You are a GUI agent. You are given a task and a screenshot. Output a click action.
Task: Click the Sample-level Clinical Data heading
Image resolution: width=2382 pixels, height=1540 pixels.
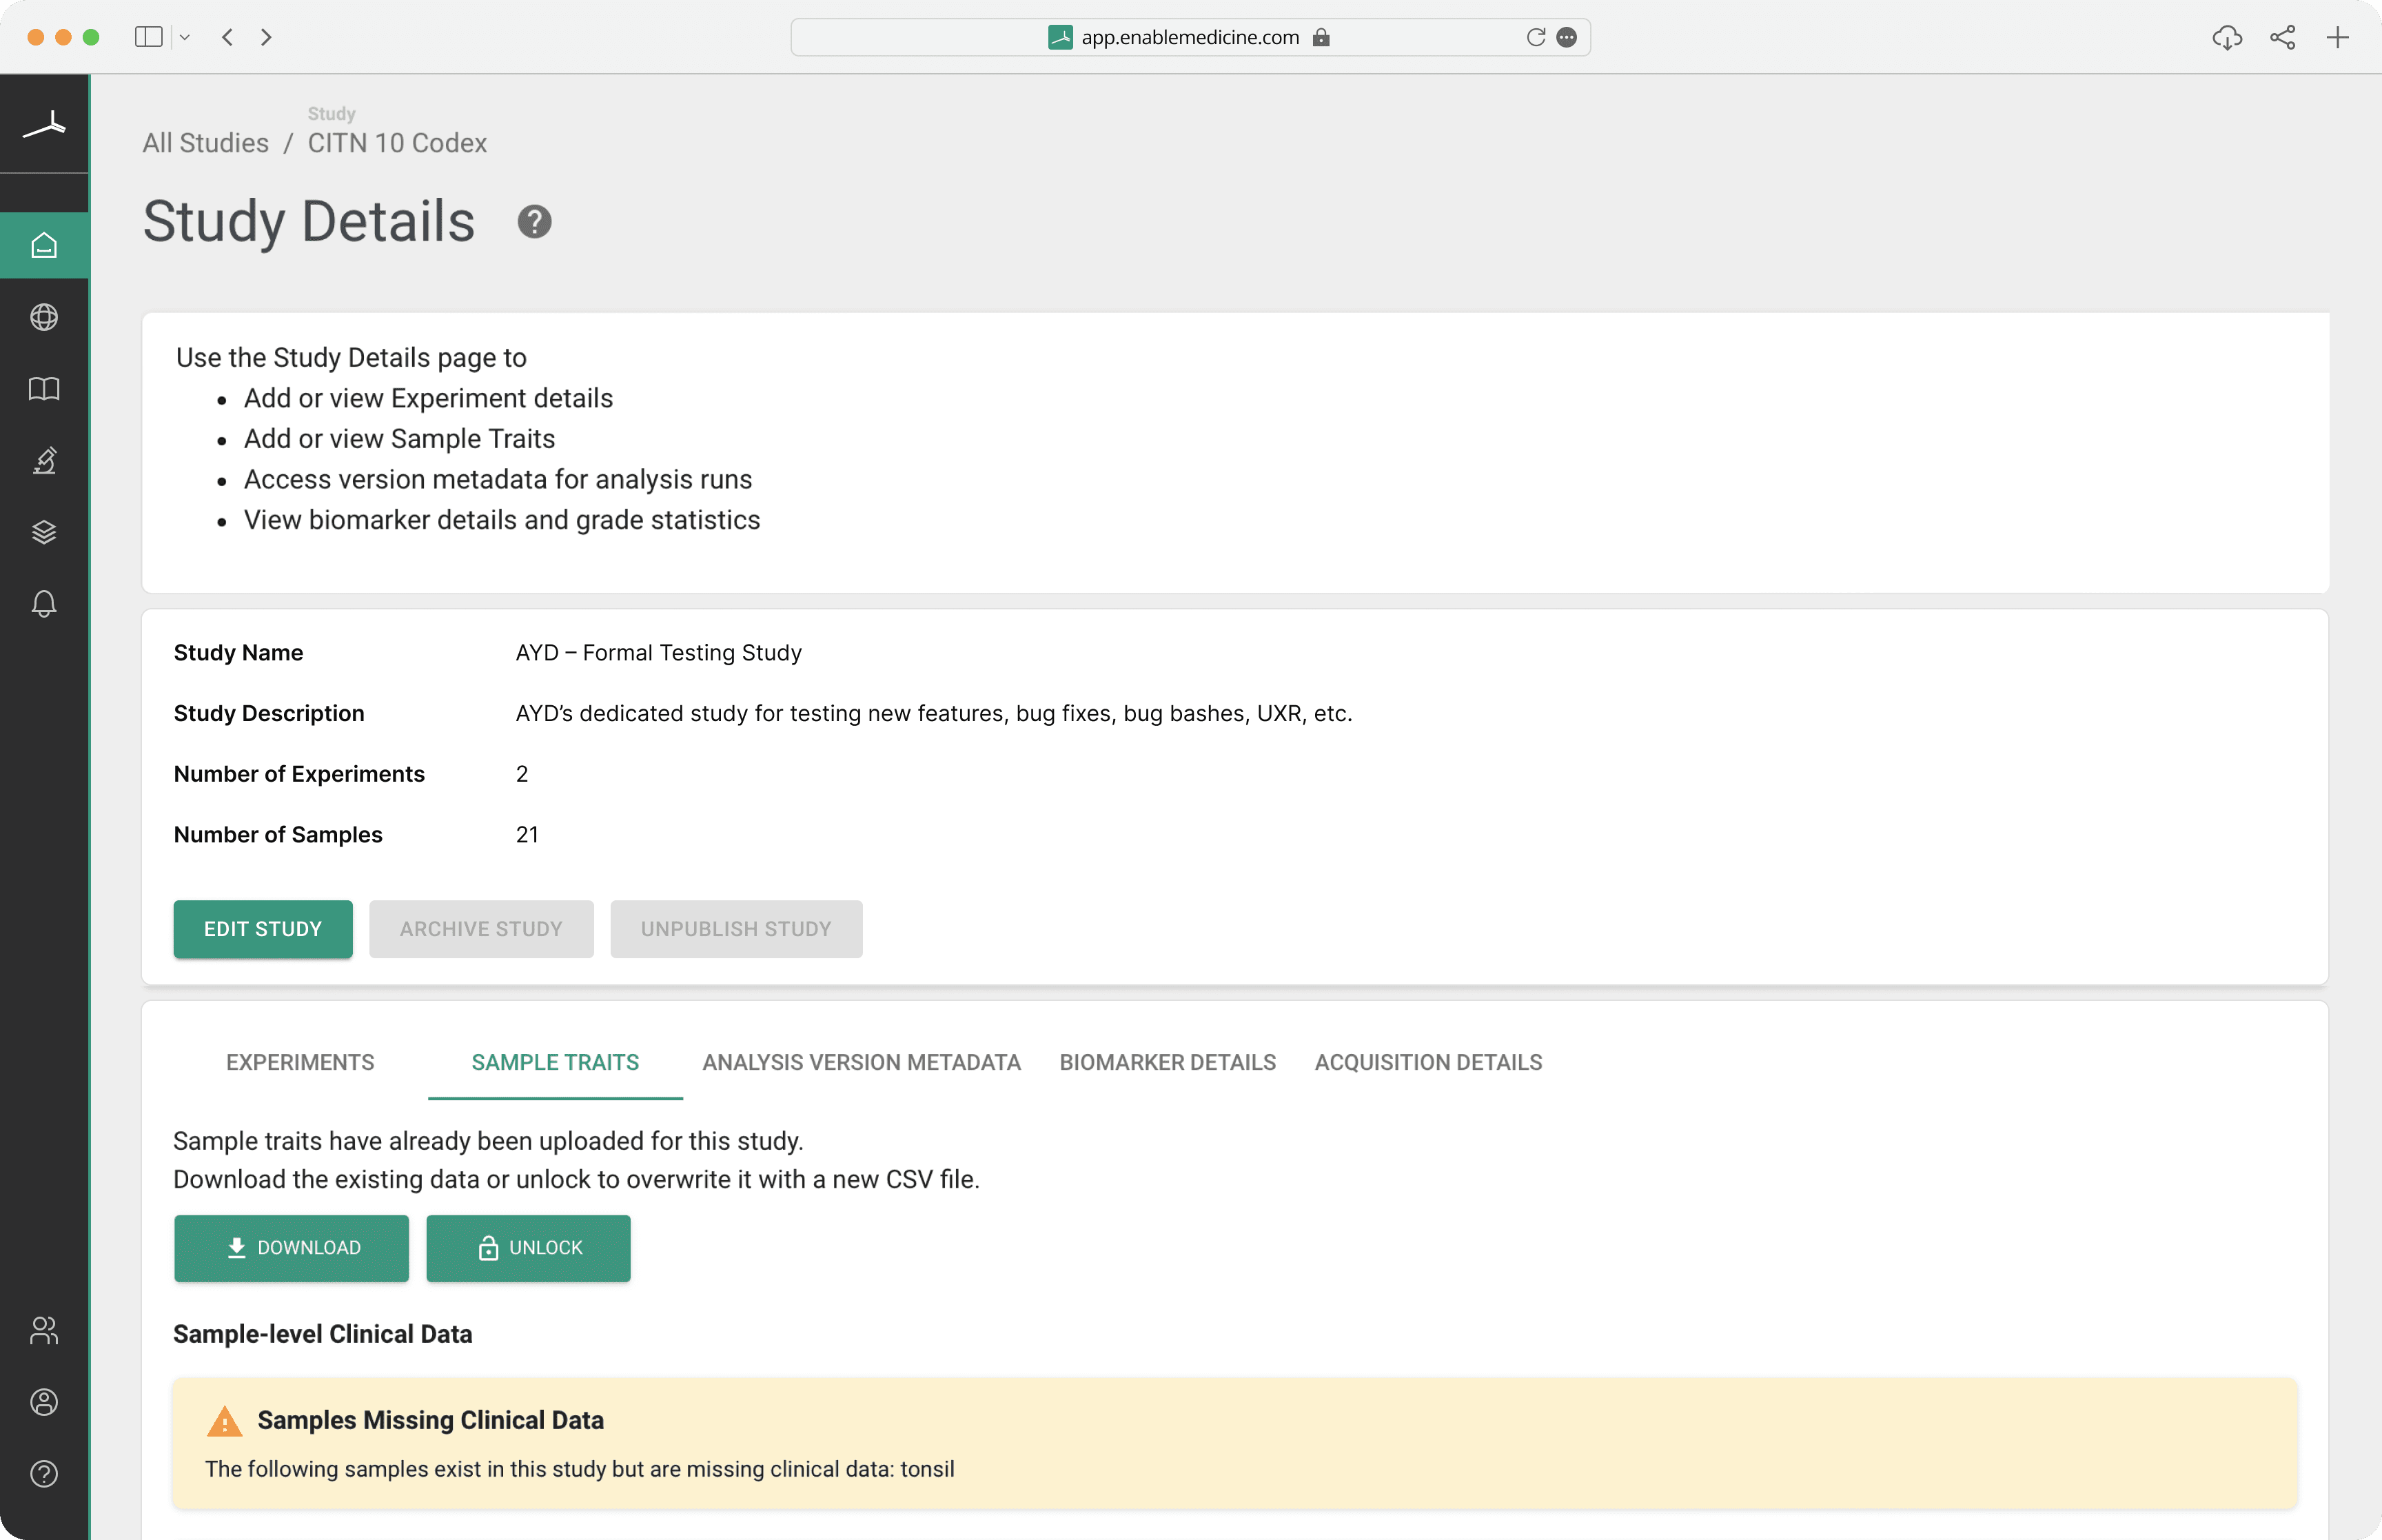[323, 1334]
